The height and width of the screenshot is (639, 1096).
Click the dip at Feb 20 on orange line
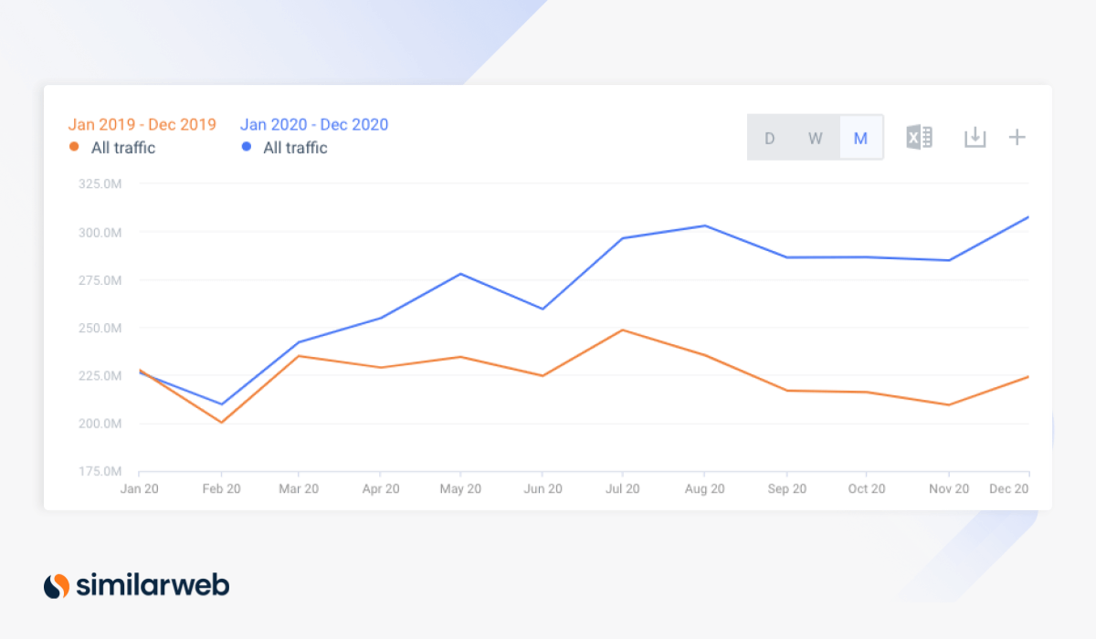[x=221, y=421]
